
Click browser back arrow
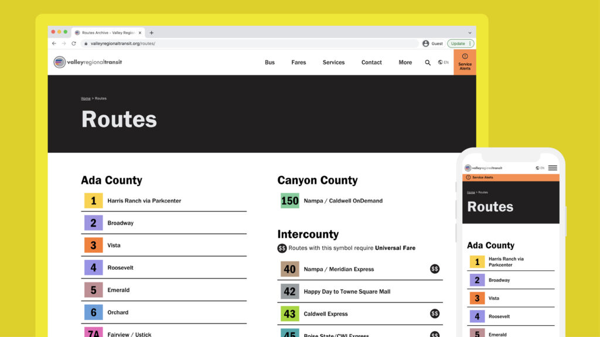pyautogui.click(x=54, y=43)
